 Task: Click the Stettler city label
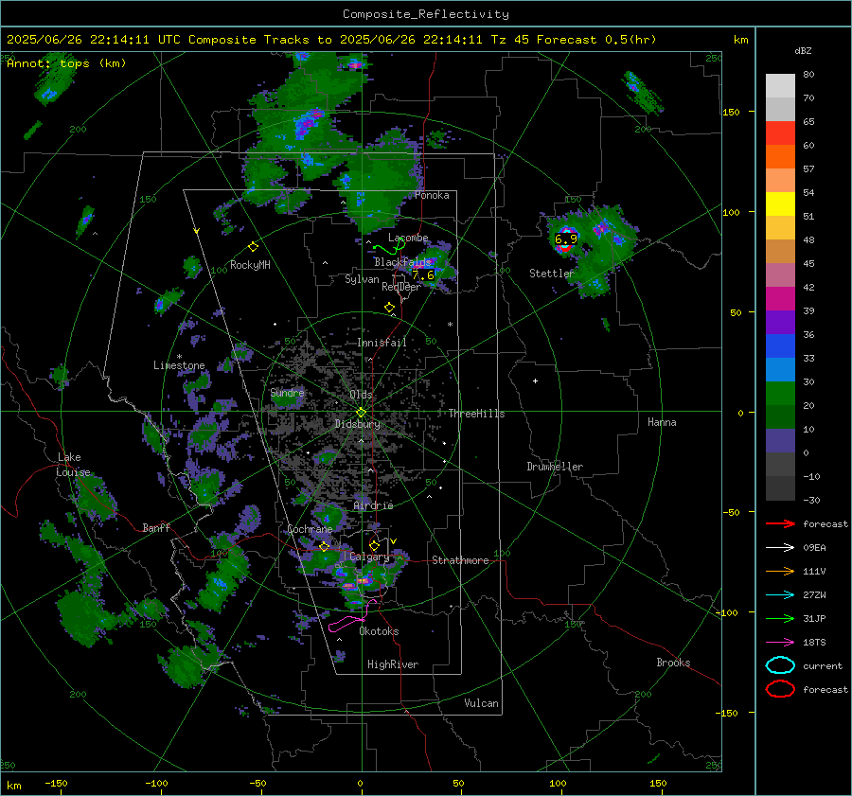pyautogui.click(x=552, y=274)
